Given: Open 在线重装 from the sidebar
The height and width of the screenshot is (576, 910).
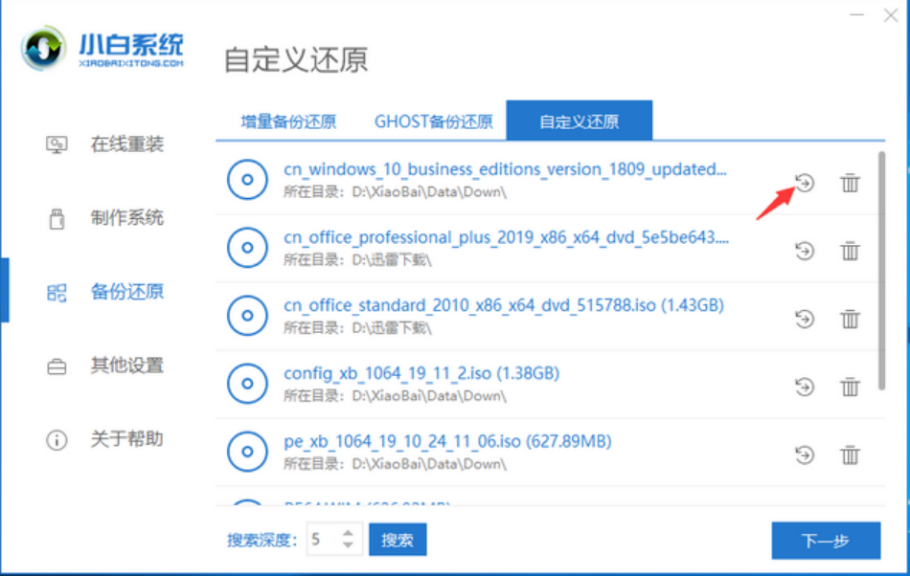Looking at the screenshot, I should pos(126,144).
